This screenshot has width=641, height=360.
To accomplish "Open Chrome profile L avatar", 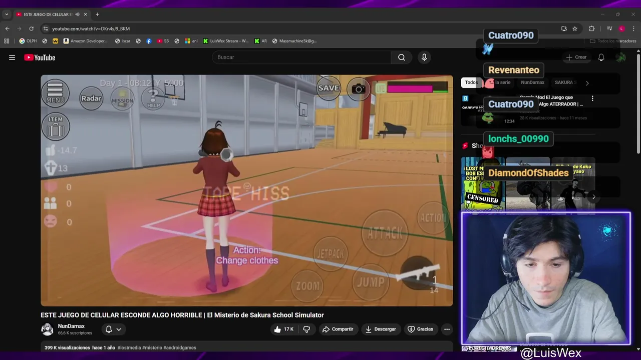I will 621,28.
